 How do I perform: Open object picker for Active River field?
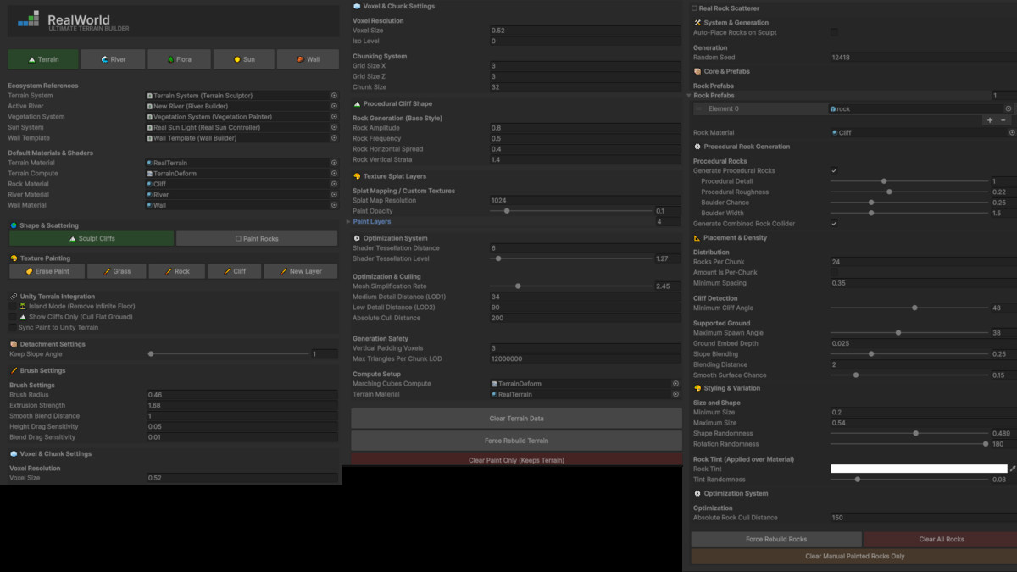pyautogui.click(x=334, y=107)
